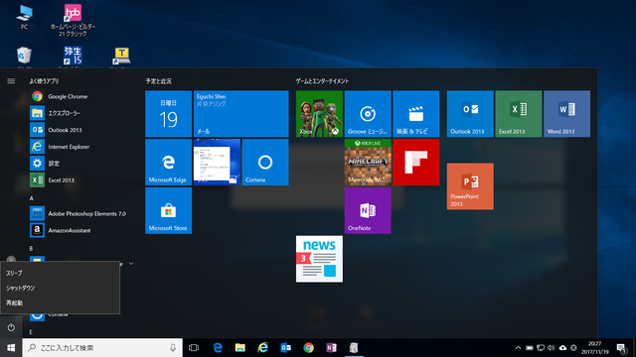Open the Groove Music tile
The height and width of the screenshot is (357, 636).
click(368, 114)
